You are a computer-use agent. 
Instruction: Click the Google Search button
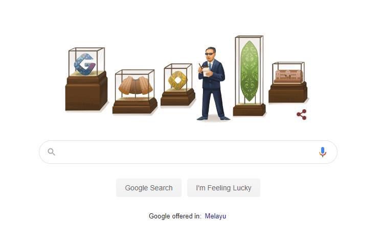[149, 188]
